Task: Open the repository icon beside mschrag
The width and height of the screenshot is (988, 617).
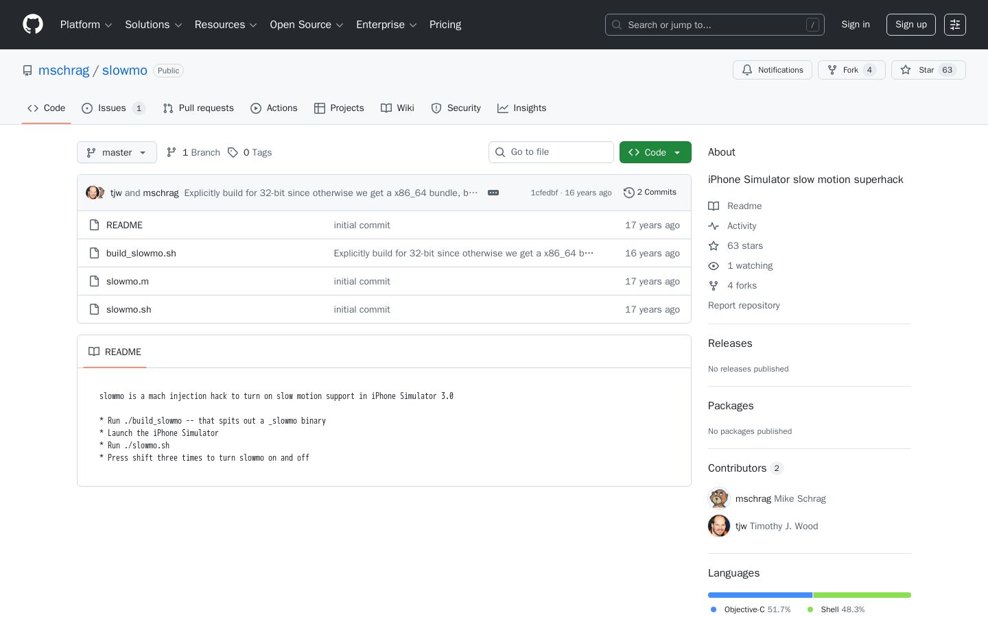Action: click(x=27, y=71)
